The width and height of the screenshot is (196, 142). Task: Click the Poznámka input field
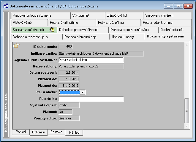click(x=91, y=99)
